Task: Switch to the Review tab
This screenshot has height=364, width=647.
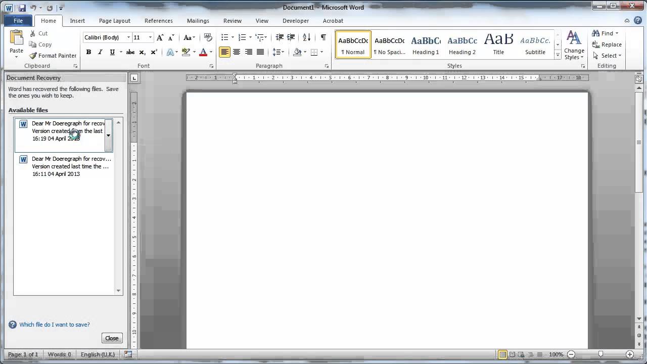Action: [233, 21]
